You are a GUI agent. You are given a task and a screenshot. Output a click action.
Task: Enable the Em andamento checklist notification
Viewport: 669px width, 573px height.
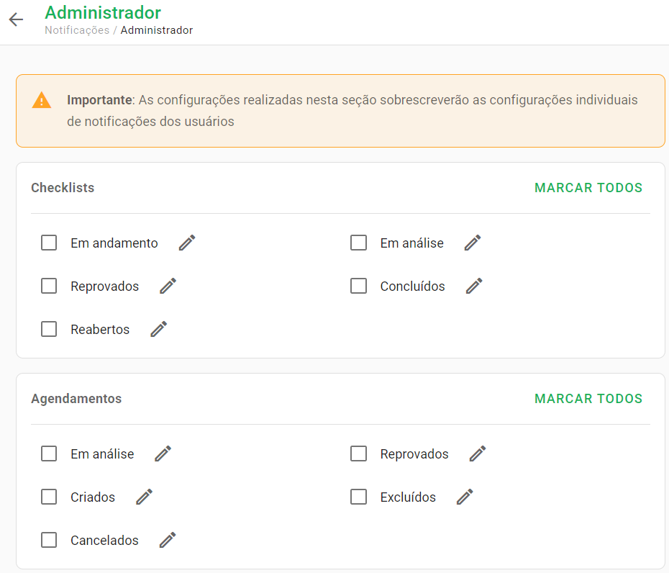click(49, 243)
